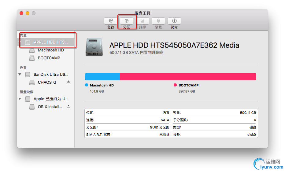Select SanDisk Ultra US... external disk
The image size is (285, 172).
pos(51,75)
